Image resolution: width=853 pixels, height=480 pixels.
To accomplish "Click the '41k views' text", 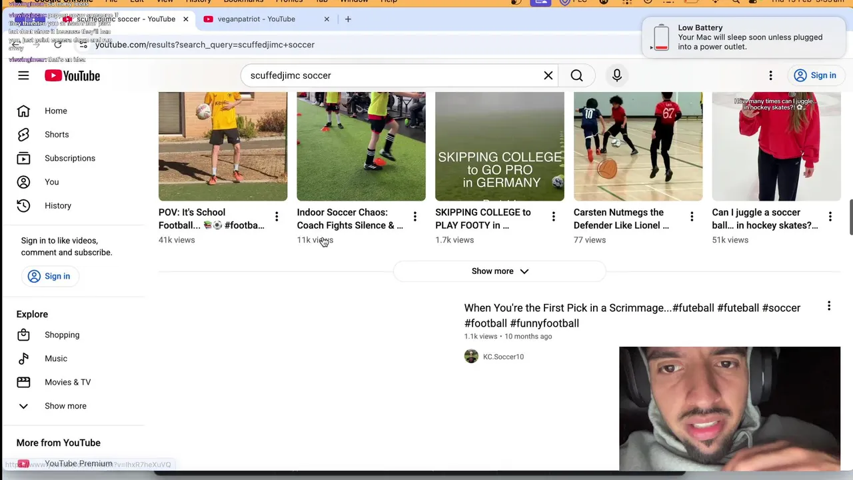I will pos(177,240).
